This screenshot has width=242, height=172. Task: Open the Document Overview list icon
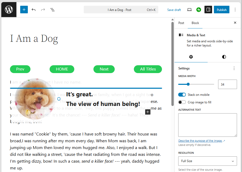click(52, 10)
